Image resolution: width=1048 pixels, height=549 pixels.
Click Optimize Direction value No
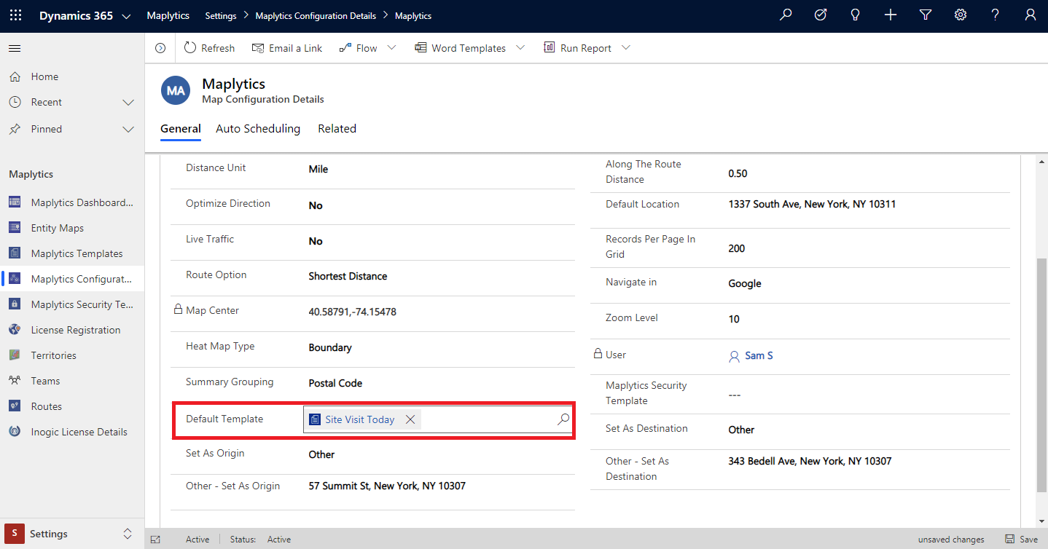[x=316, y=205]
